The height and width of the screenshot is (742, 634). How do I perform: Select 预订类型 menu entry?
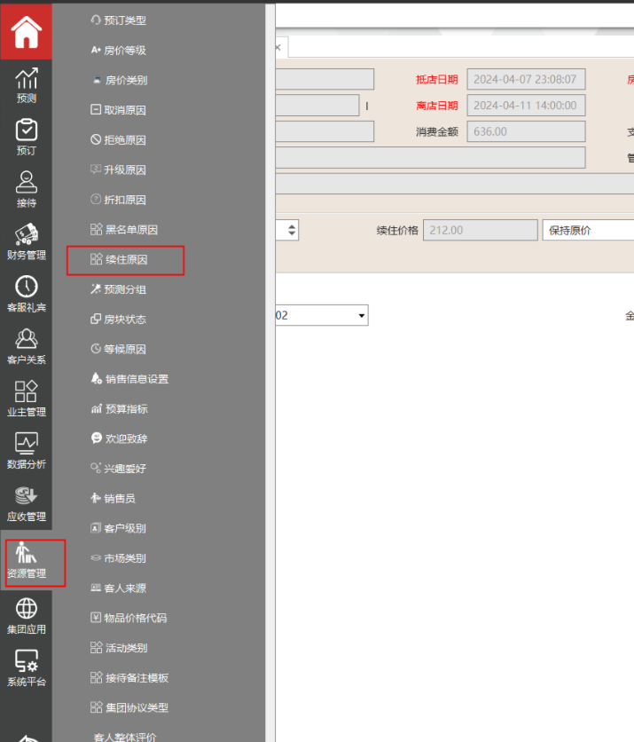125,20
